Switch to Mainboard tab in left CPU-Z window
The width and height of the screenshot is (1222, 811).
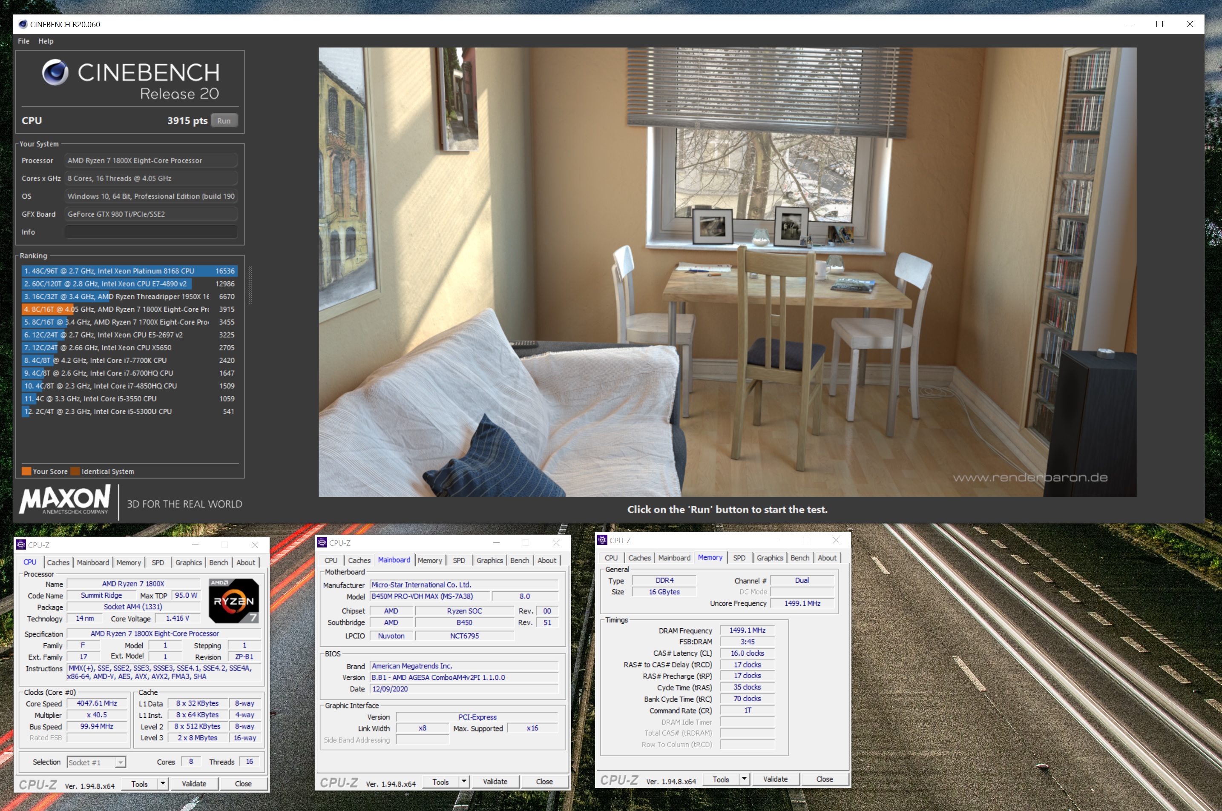(x=93, y=562)
